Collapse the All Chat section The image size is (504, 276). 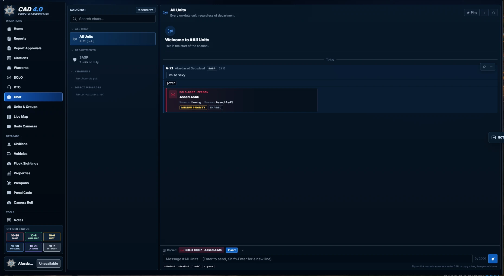(x=72, y=29)
